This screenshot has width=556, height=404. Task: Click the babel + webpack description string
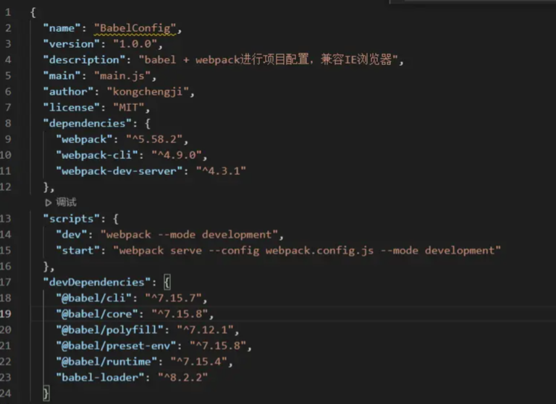point(268,59)
